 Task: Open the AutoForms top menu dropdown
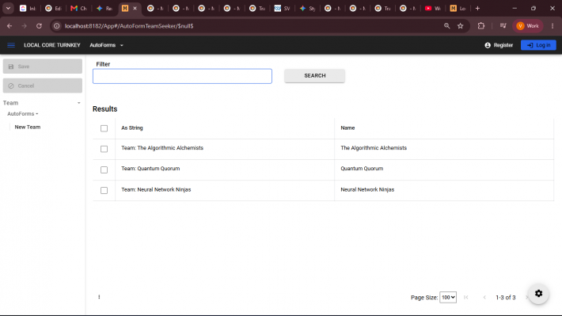point(106,45)
